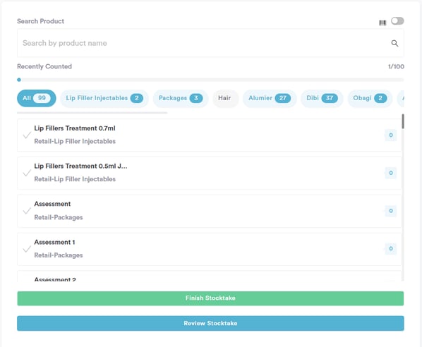Click the Recently Counted progress bar

[x=210, y=80]
